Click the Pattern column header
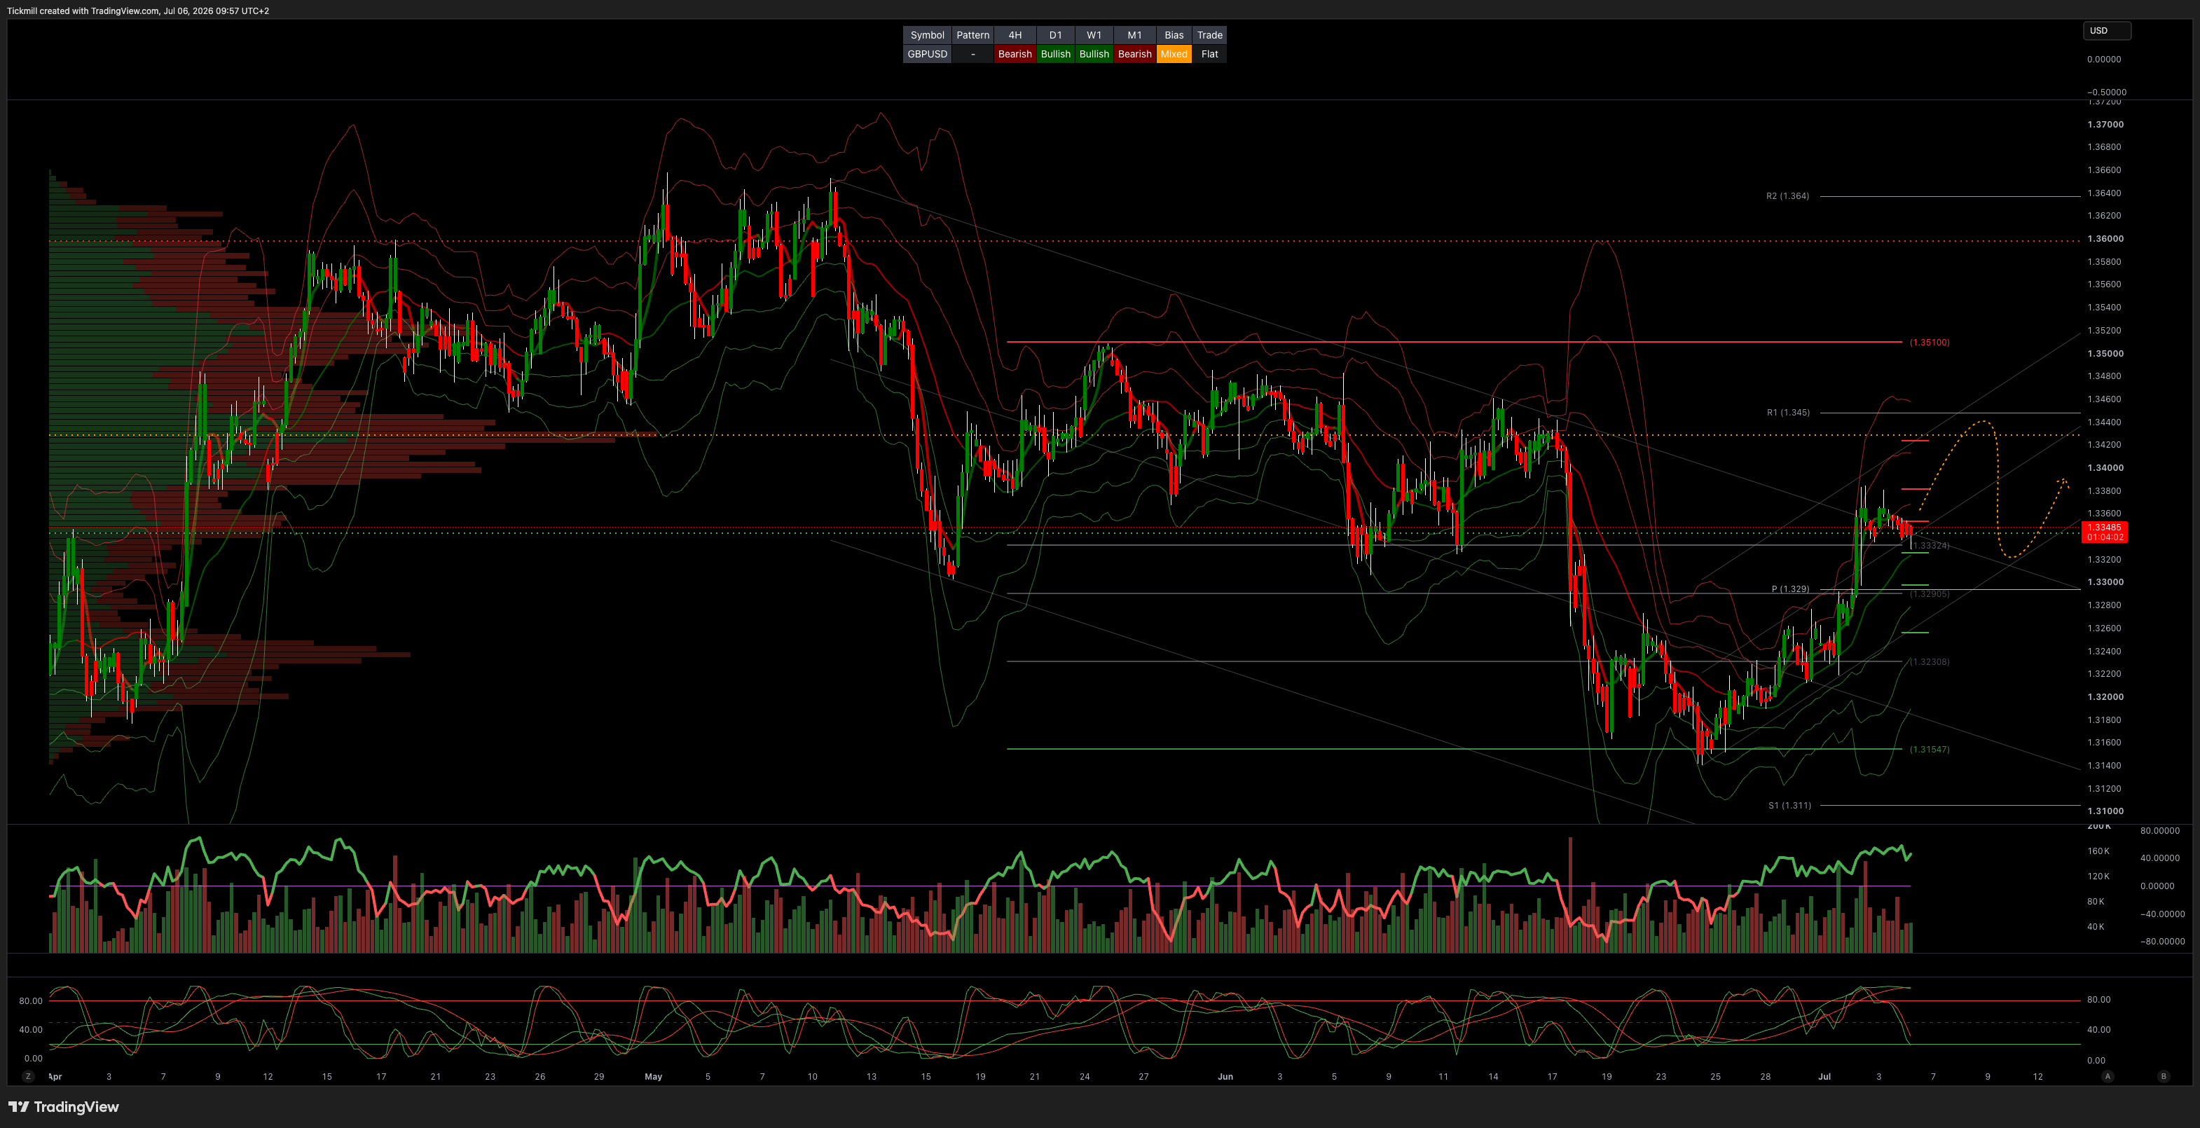2200x1128 pixels. 972,35
